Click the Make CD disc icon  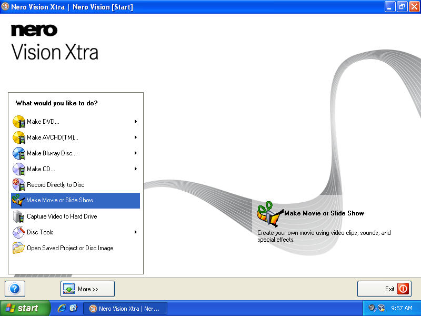[19, 169]
